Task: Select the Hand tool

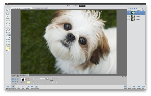Action: pyautogui.click(x=9, y=10)
